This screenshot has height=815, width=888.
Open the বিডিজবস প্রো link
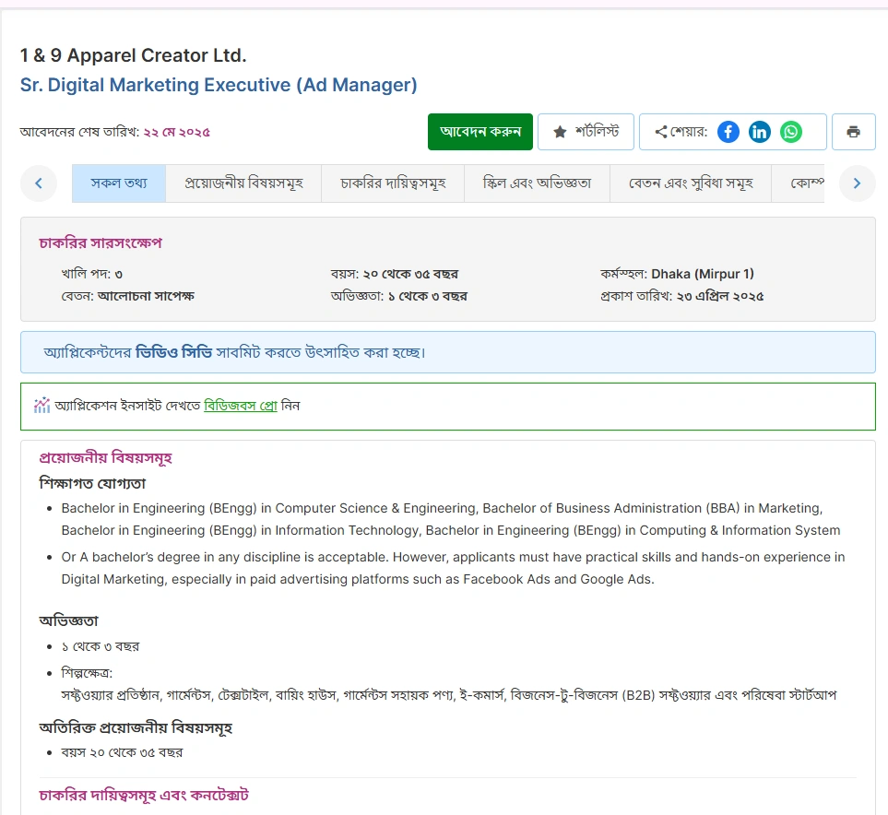(240, 406)
